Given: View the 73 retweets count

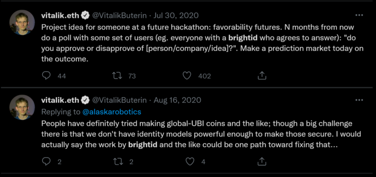Looking at the screenshot, I should pyautogui.click(x=132, y=76).
